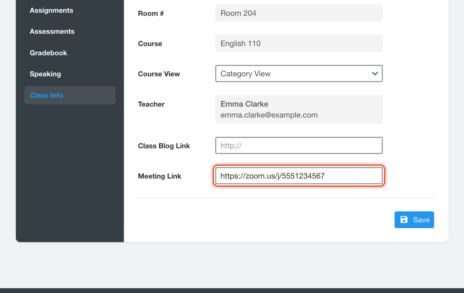Image resolution: width=464 pixels, height=293 pixels.
Task: Select the Class Info sidebar item
Action: [70, 95]
